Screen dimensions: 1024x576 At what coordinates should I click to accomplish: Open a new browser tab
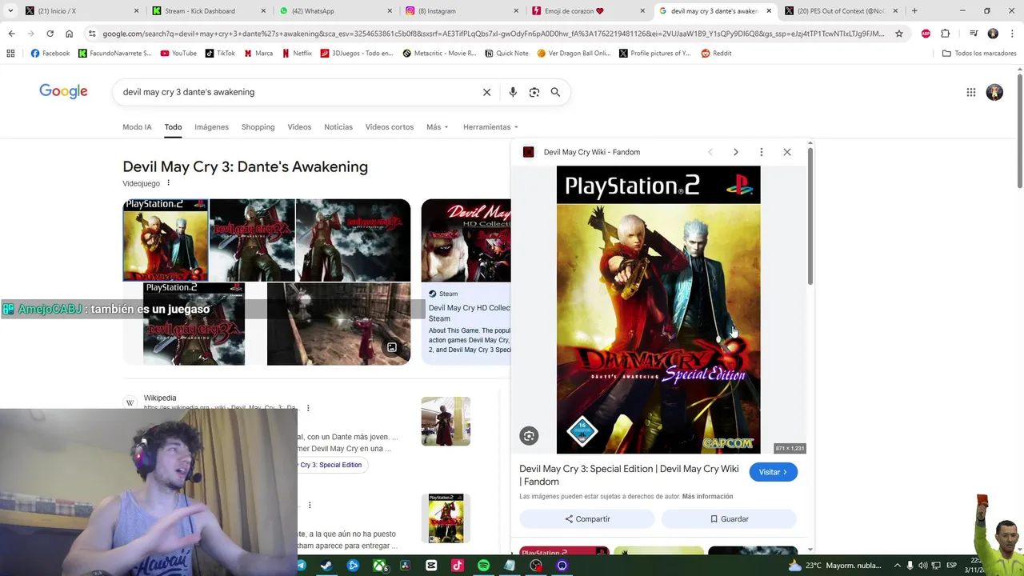tap(914, 11)
